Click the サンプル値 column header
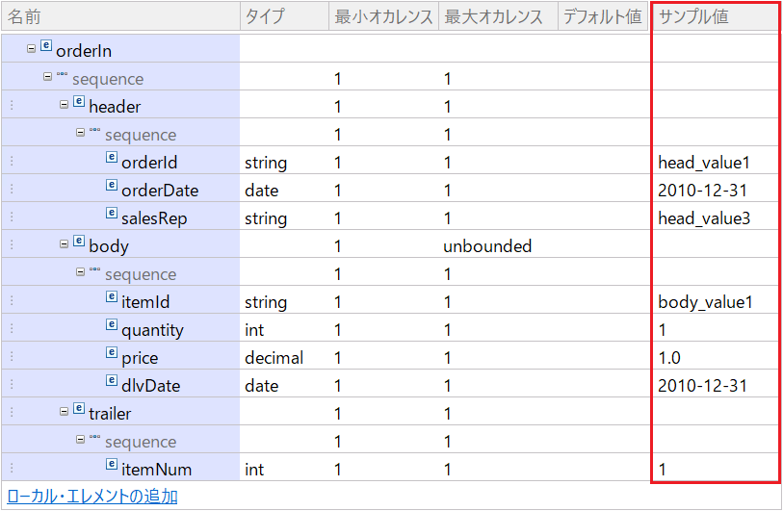The height and width of the screenshot is (511, 783). click(717, 16)
